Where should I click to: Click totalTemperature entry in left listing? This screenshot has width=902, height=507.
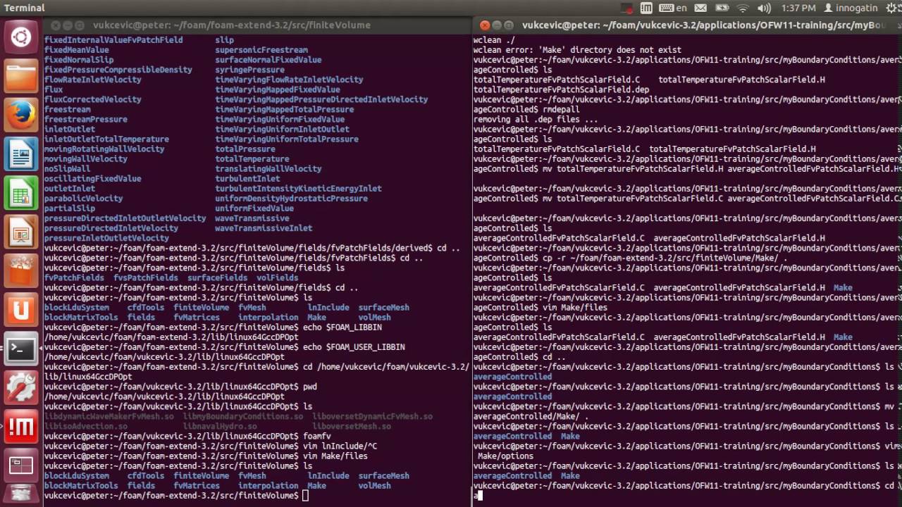[x=252, y=159]
